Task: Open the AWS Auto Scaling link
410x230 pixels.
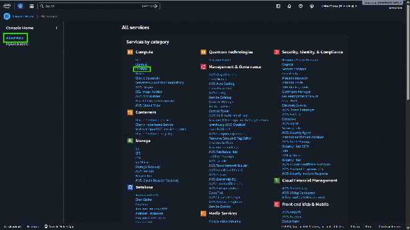Action: pos(222,84)
